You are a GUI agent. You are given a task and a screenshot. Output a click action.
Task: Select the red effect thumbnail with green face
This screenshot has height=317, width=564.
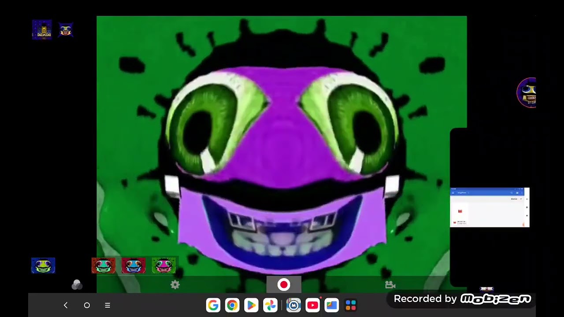[x=103, y=265]
